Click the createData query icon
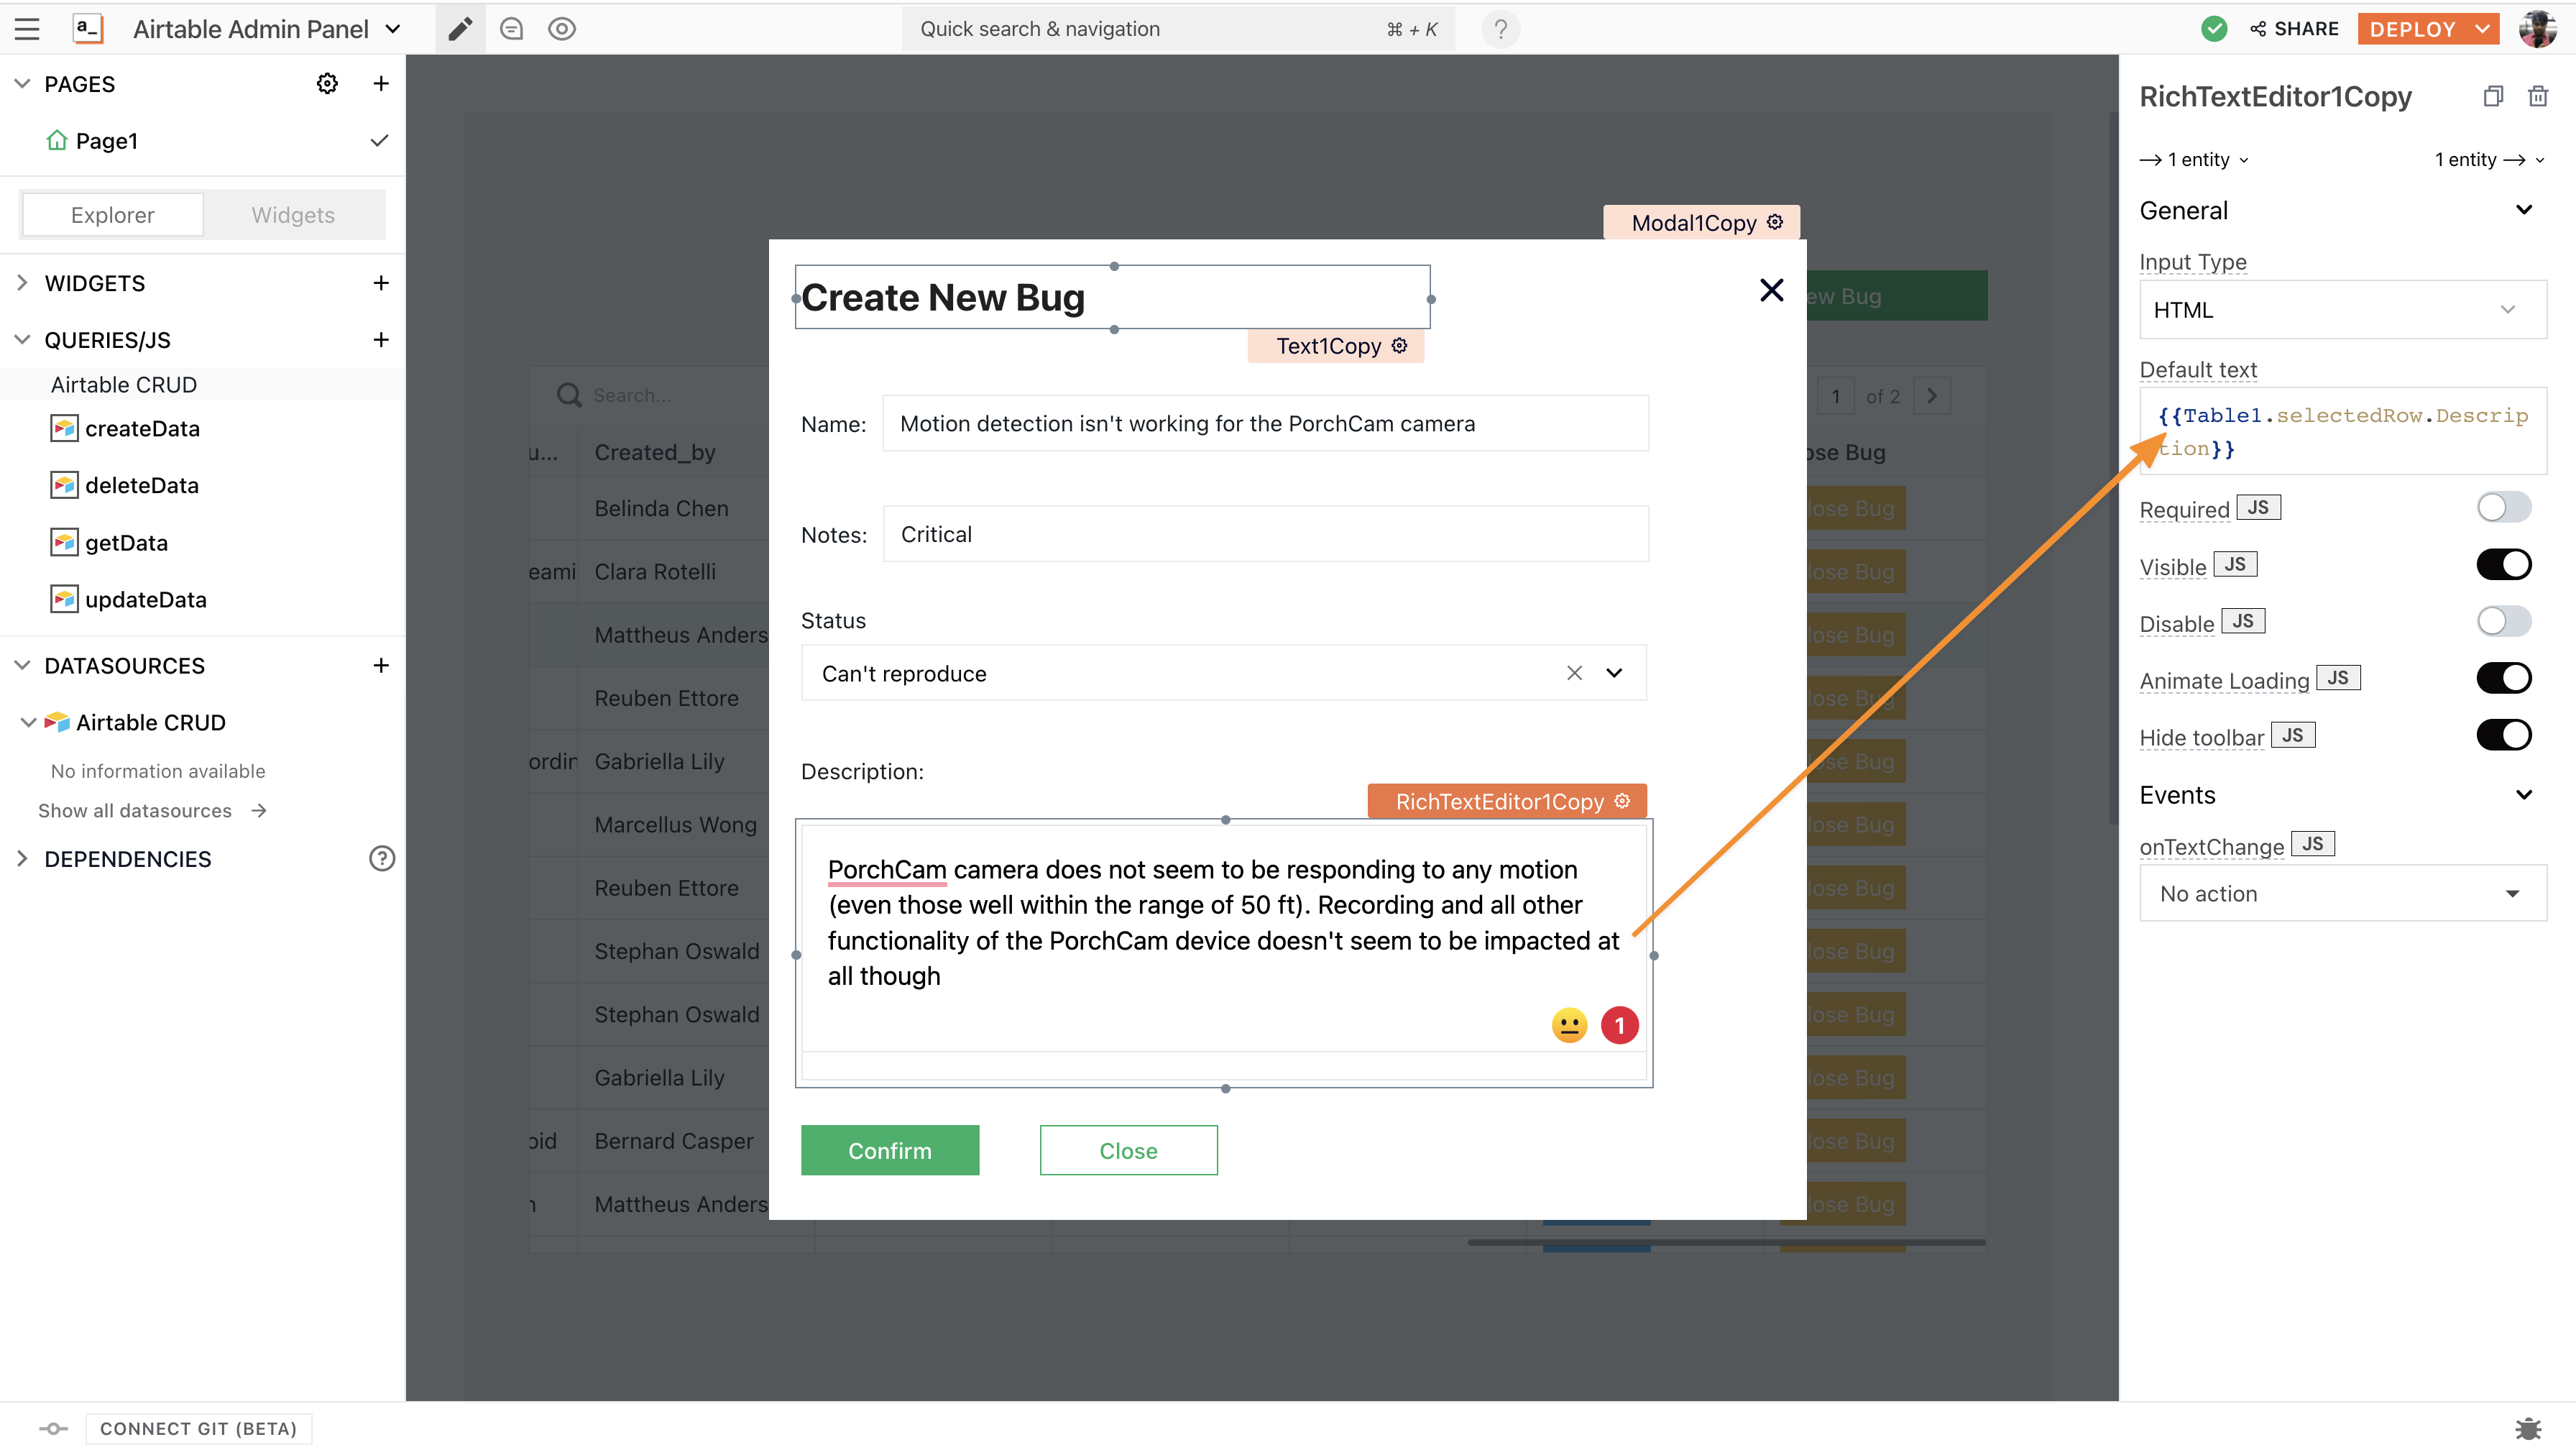The width and height of the screenshot is (2576, 1455). [65, 426]
